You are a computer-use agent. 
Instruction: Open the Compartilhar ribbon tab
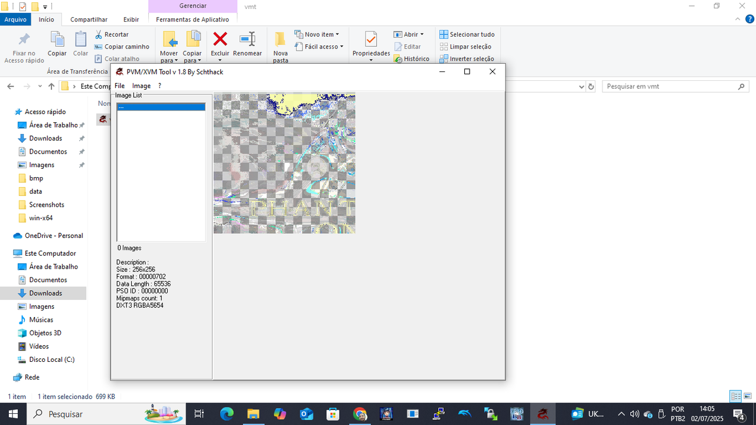89,19
